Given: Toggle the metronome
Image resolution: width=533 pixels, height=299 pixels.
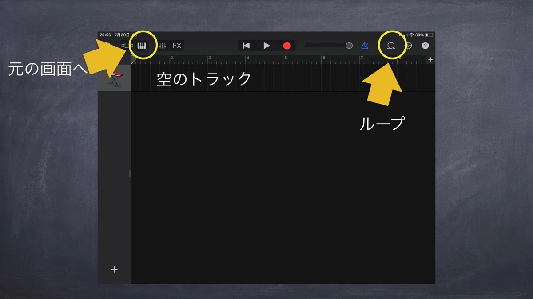Looking at the screenshot, I should 365,46.
